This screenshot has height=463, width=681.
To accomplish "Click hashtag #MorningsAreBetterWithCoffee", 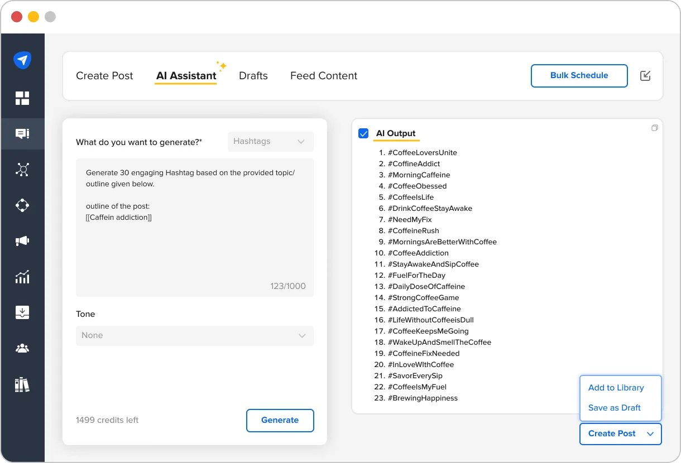I will pos(443,242).
